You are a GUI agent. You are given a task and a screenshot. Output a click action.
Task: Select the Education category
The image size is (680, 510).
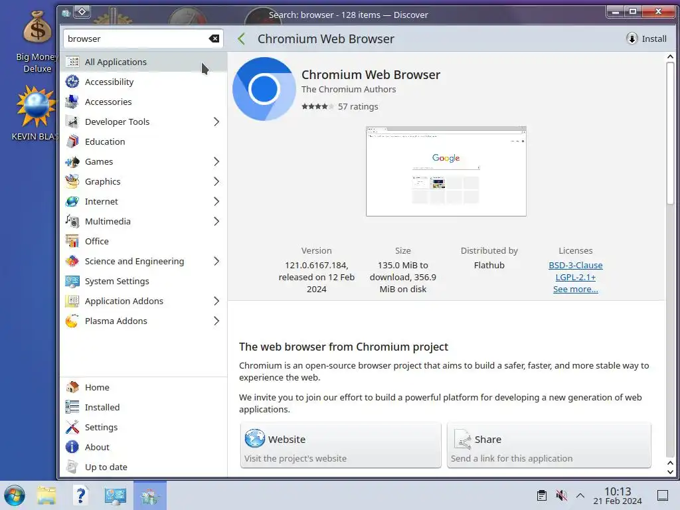[143, 142]
